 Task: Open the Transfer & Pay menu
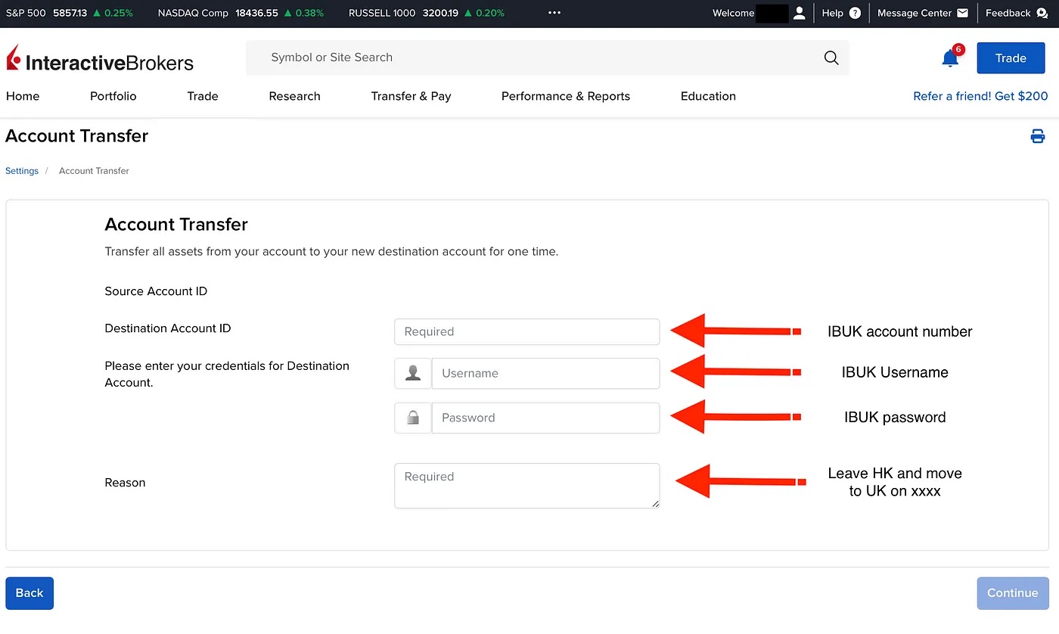point(411,96)
